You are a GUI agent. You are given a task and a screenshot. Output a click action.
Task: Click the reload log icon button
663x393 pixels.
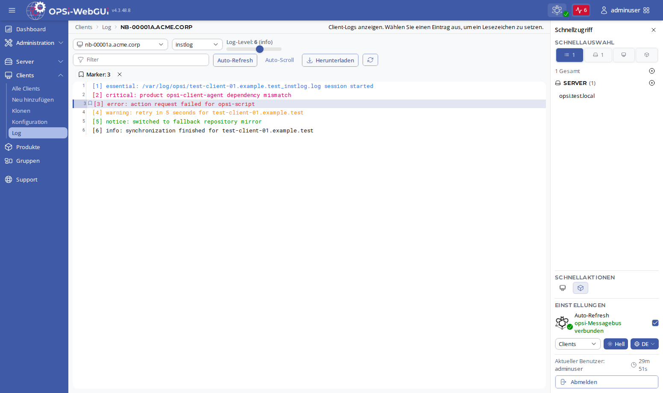pyautogui.click(x=370, y=60)
